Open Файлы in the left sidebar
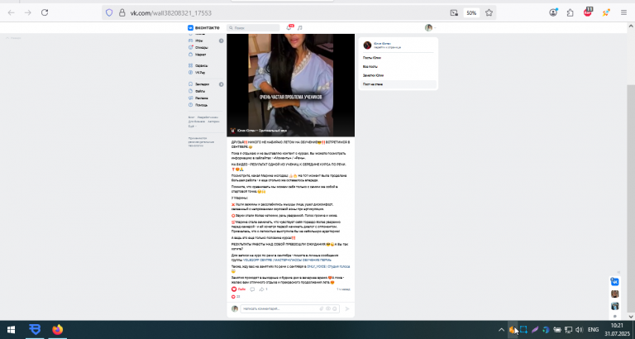Viewport: 635px width, 339px height. 198,91
